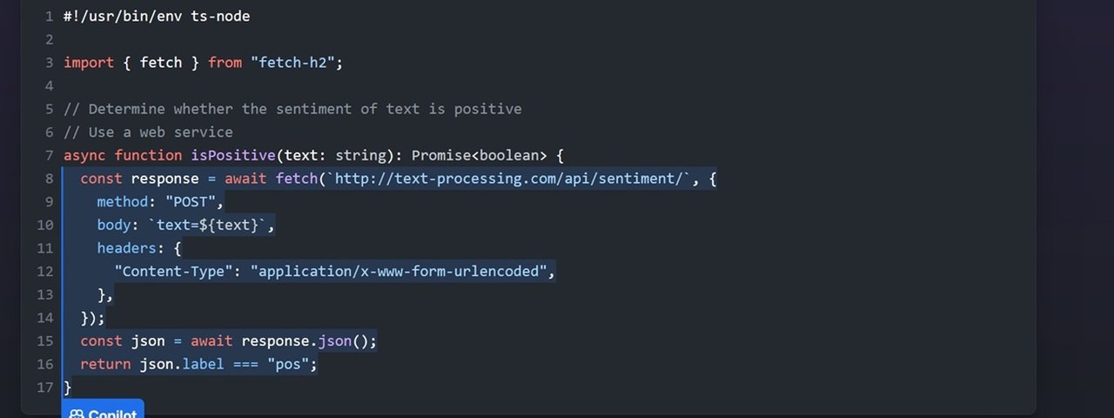Click the "POST" method value

pyautogui.click(x=191, y=202)
